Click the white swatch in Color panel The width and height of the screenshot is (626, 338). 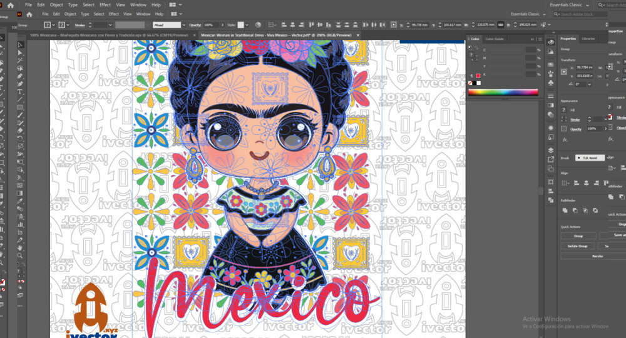[479, 83]
